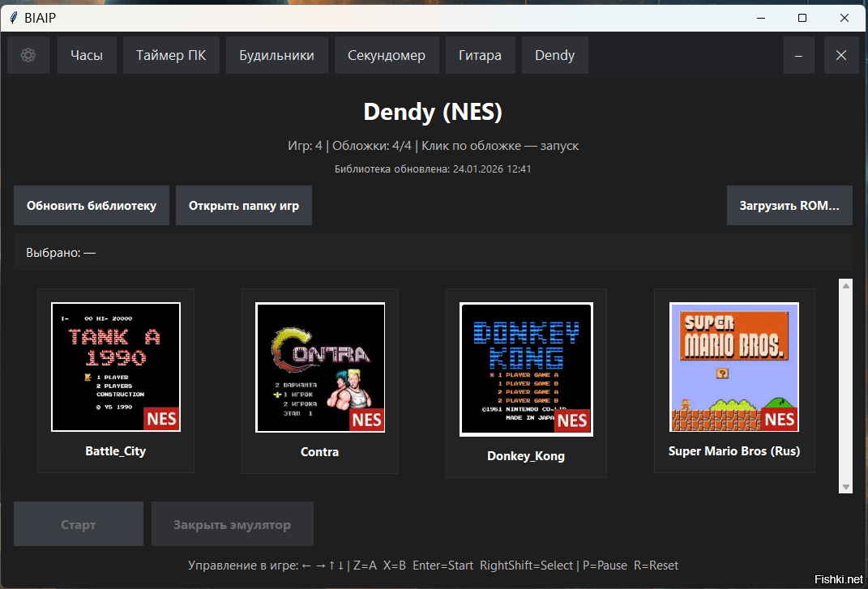868x589 pixels.
Task: Click the games count info line
Action: 433,146
